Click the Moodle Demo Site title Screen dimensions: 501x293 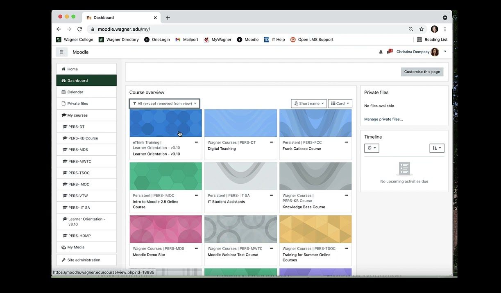click(x=149, y=255)
